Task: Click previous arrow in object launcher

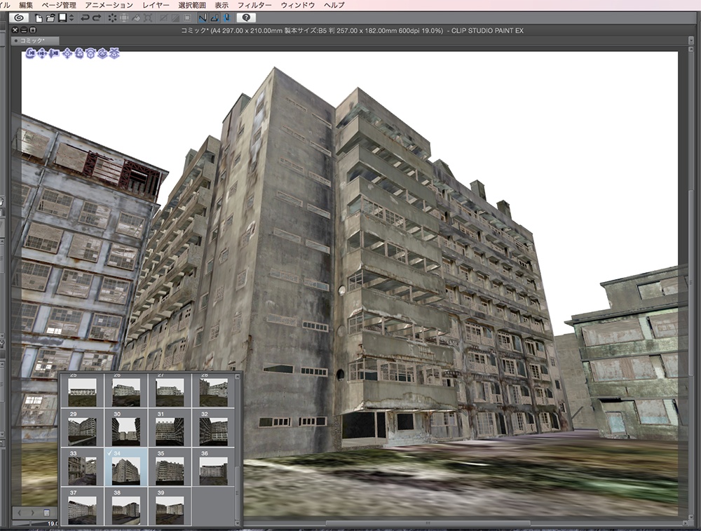Action: 20,512
